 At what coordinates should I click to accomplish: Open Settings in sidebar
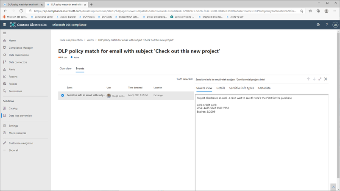[x=13, y=126]
